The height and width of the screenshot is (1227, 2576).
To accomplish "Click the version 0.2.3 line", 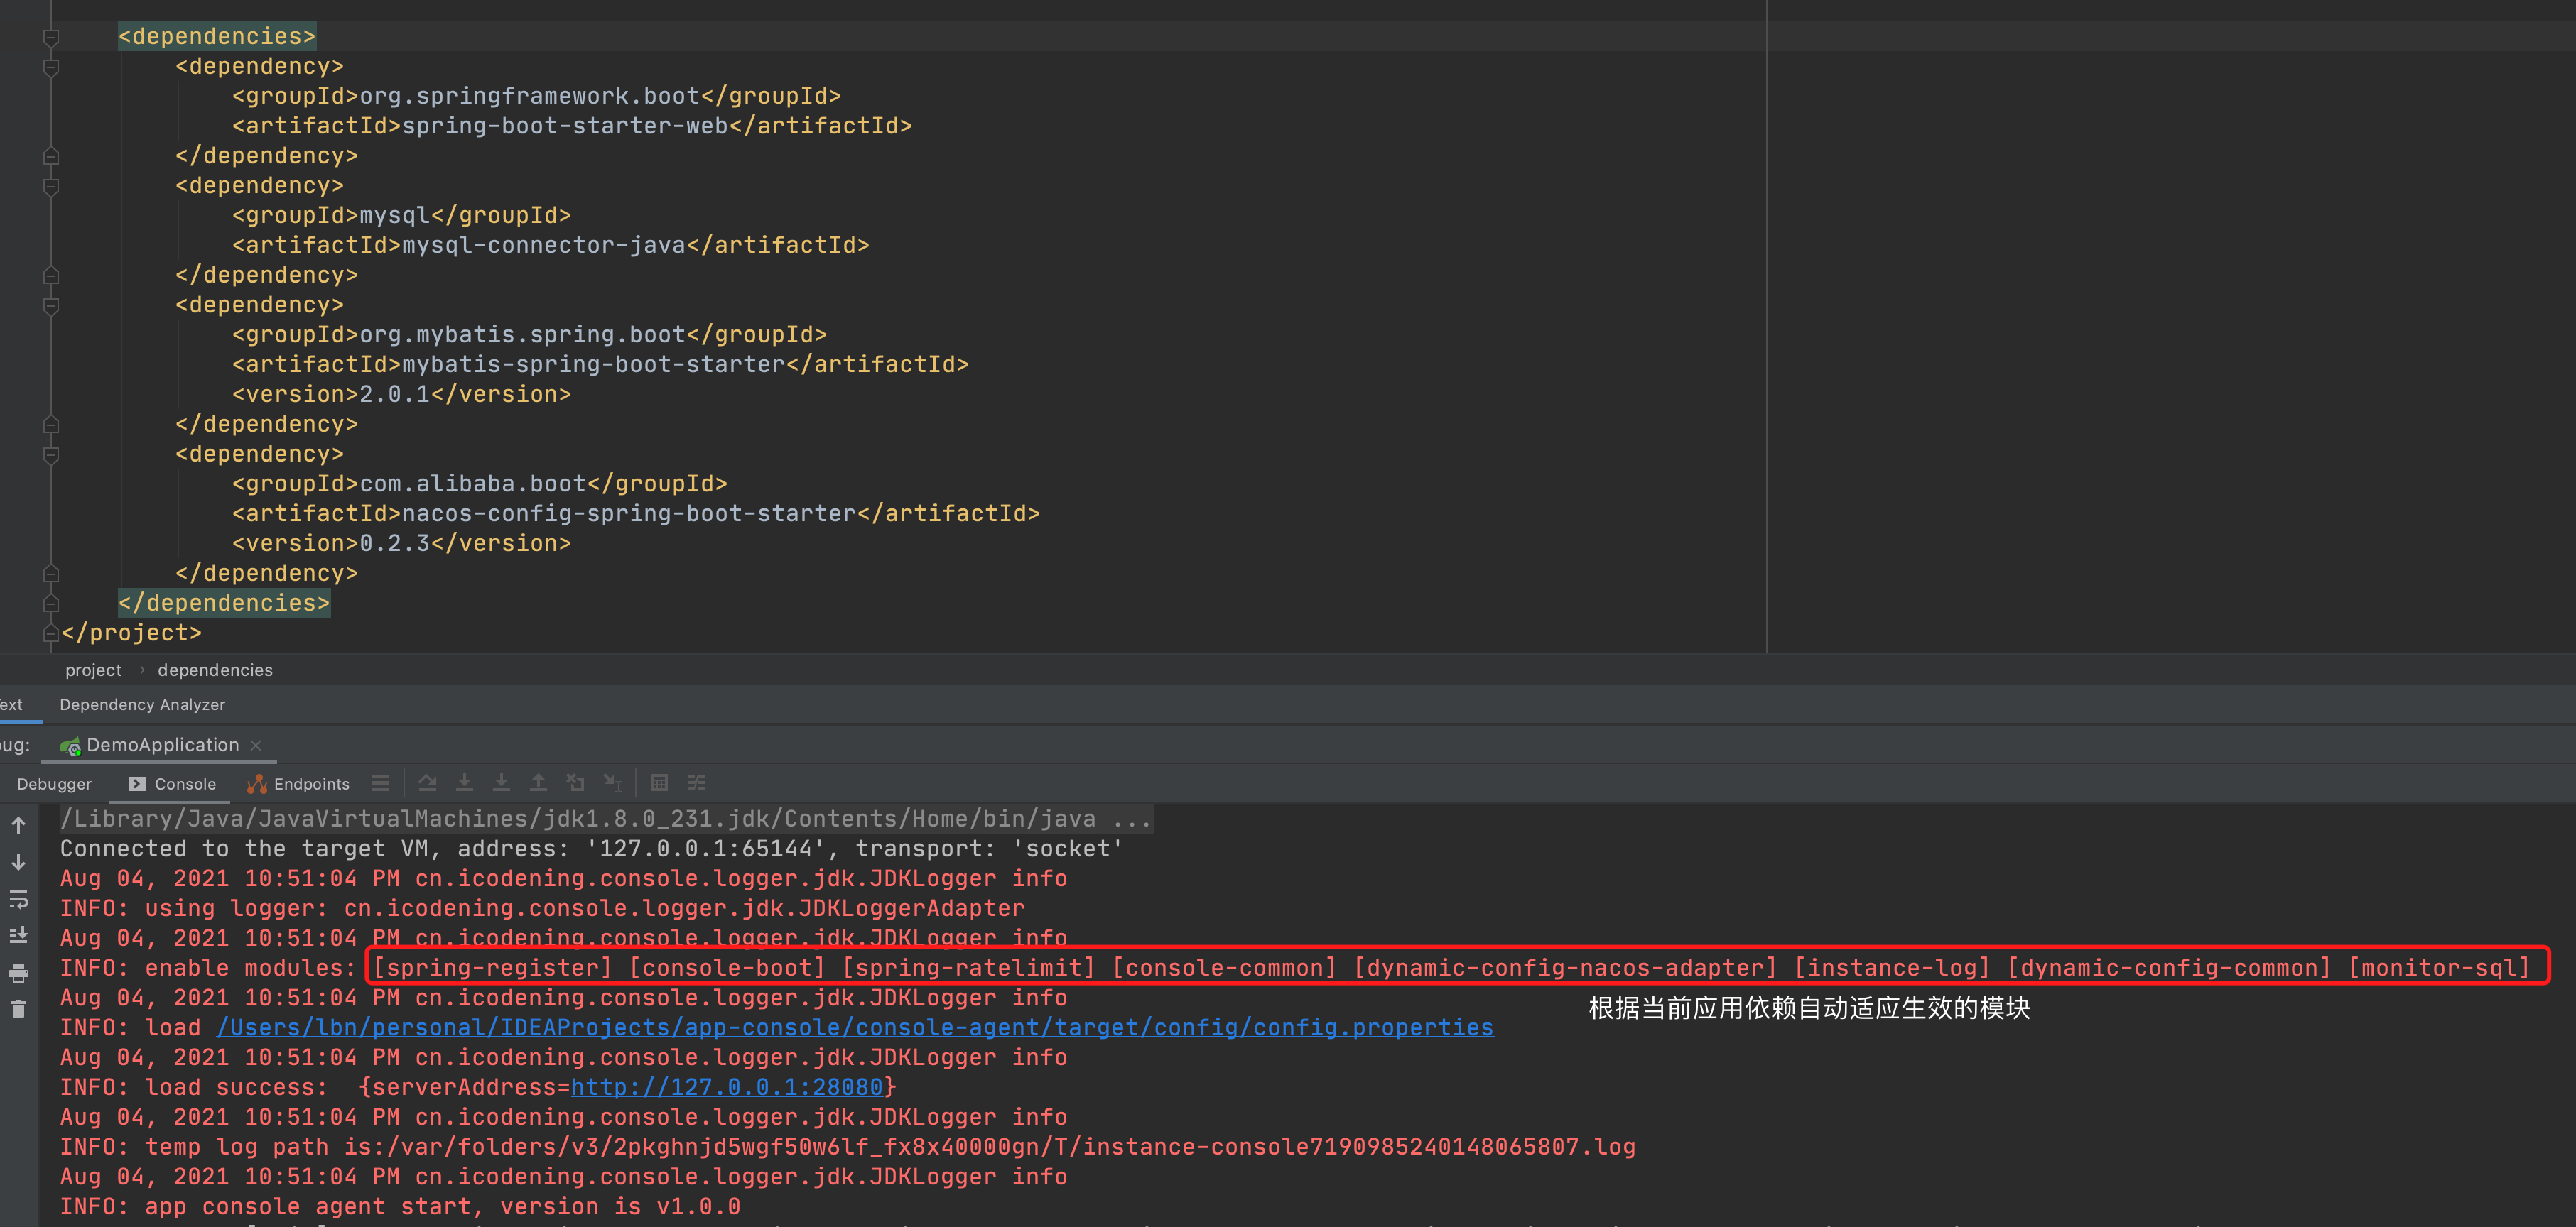I will tap(401, 543).
